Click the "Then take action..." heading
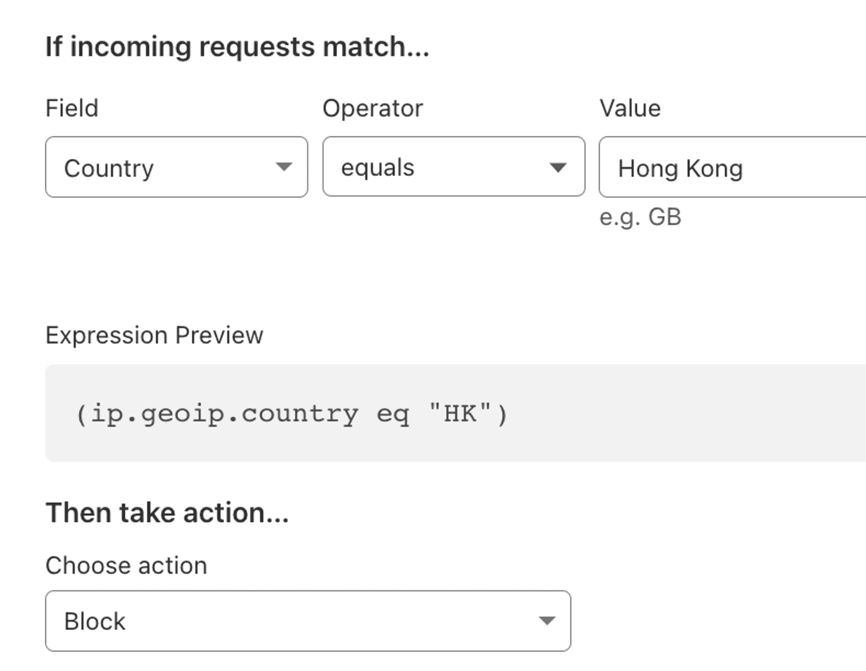The height and width of the screenshot is (671, 866). click(167, 513)
